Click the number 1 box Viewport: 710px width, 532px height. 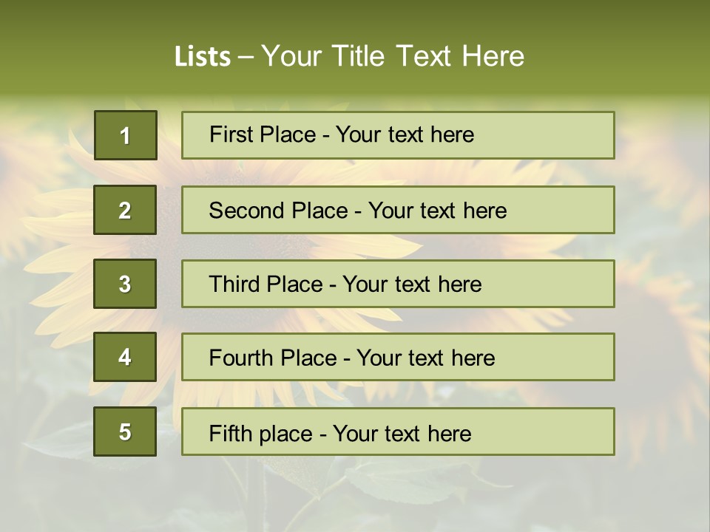125,135
